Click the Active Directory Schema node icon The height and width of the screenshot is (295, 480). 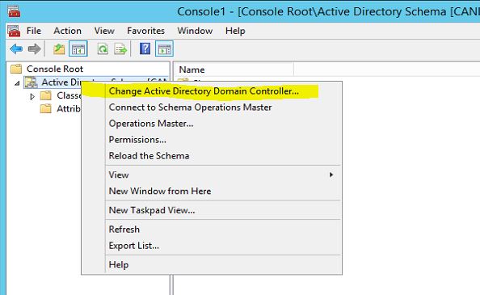coord(32,82)
